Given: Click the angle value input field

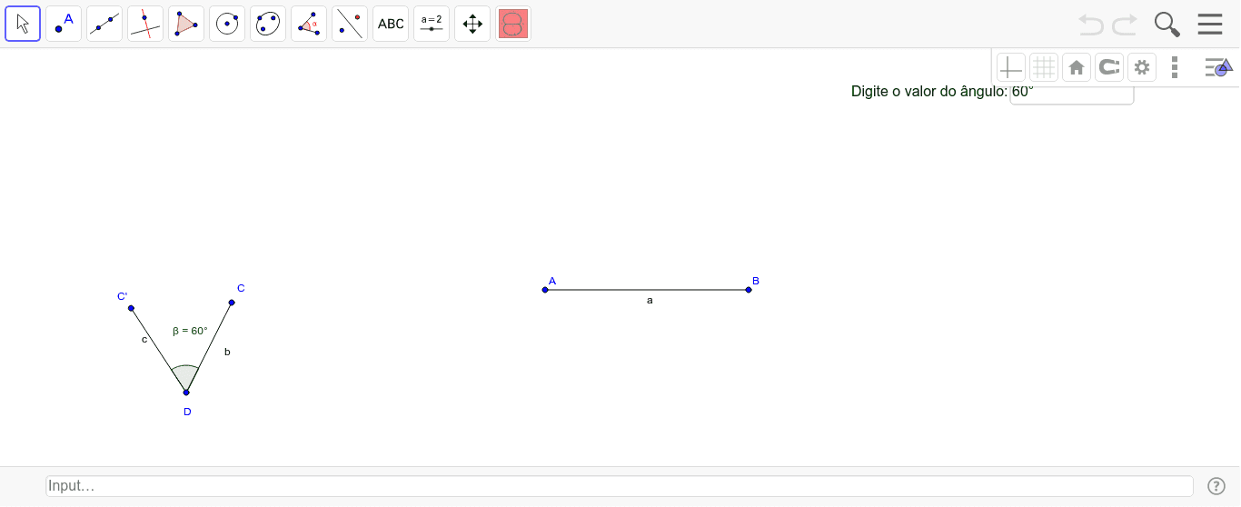Looking at the screenshot, I should 1072,92.
